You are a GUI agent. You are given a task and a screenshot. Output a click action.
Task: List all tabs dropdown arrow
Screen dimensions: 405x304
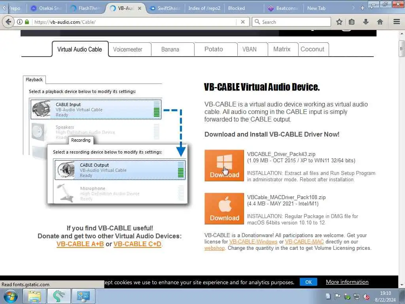(372, 8)
